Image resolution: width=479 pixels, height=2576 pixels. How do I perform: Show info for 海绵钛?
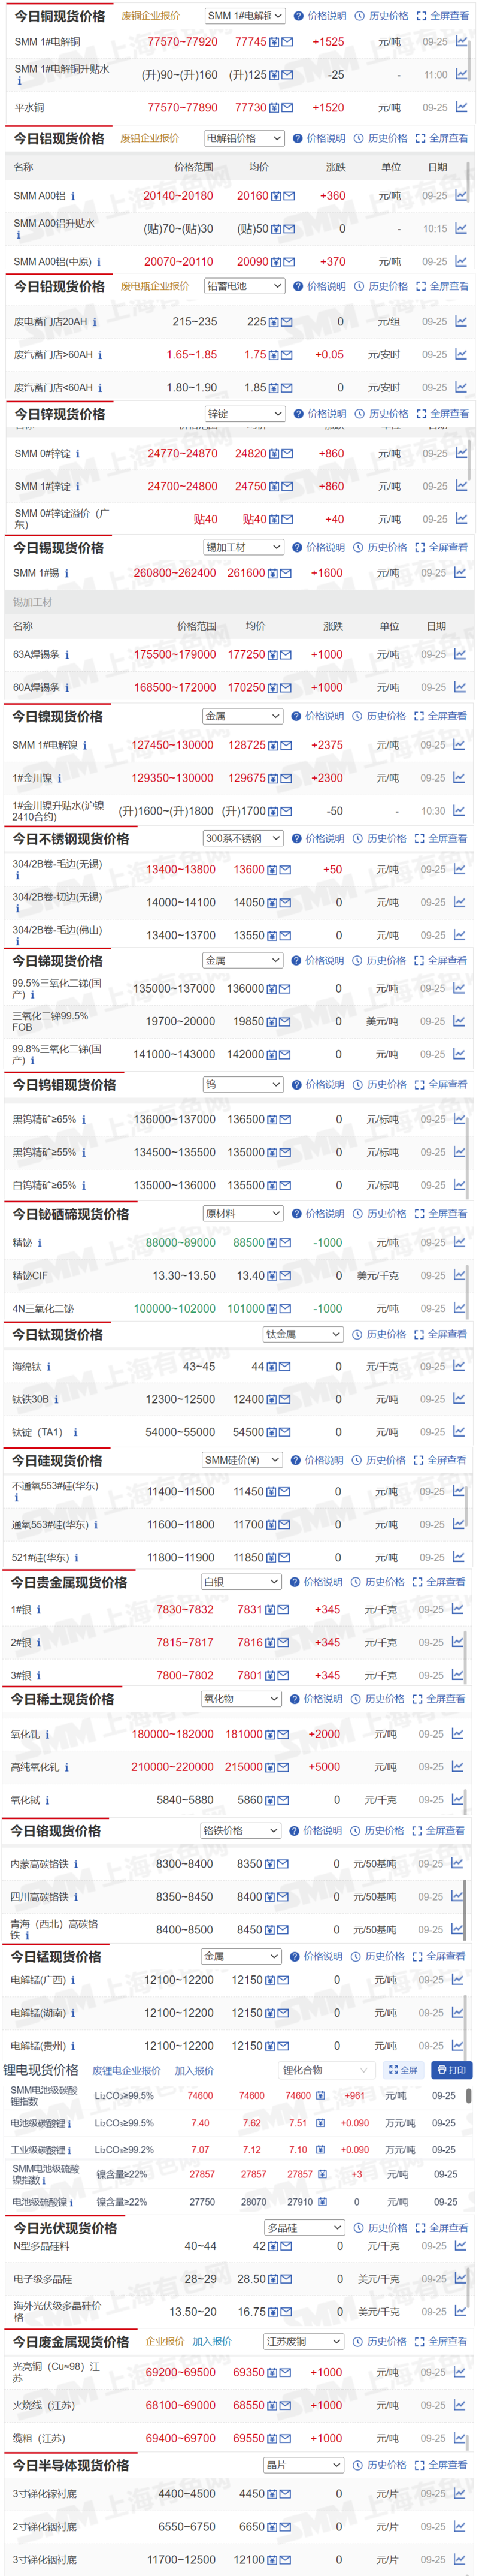pyautogui.click(x=49, y=1366)
